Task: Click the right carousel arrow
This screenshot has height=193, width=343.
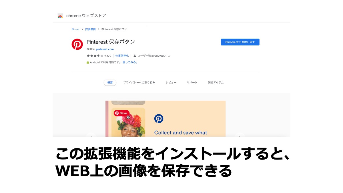Action: [x=240, y=135]
